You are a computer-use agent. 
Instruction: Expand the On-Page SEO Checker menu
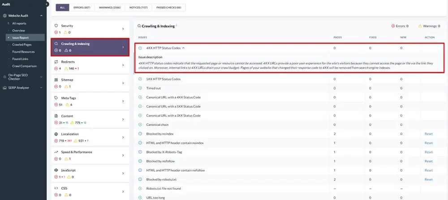pyautogui.click(x=41, y=77)
